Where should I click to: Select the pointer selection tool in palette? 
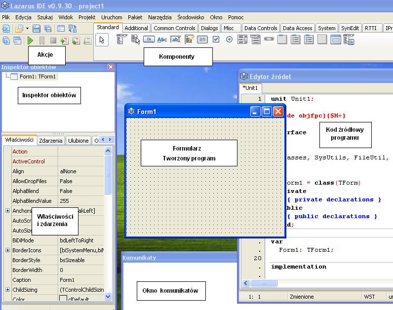tap(102, 40)
